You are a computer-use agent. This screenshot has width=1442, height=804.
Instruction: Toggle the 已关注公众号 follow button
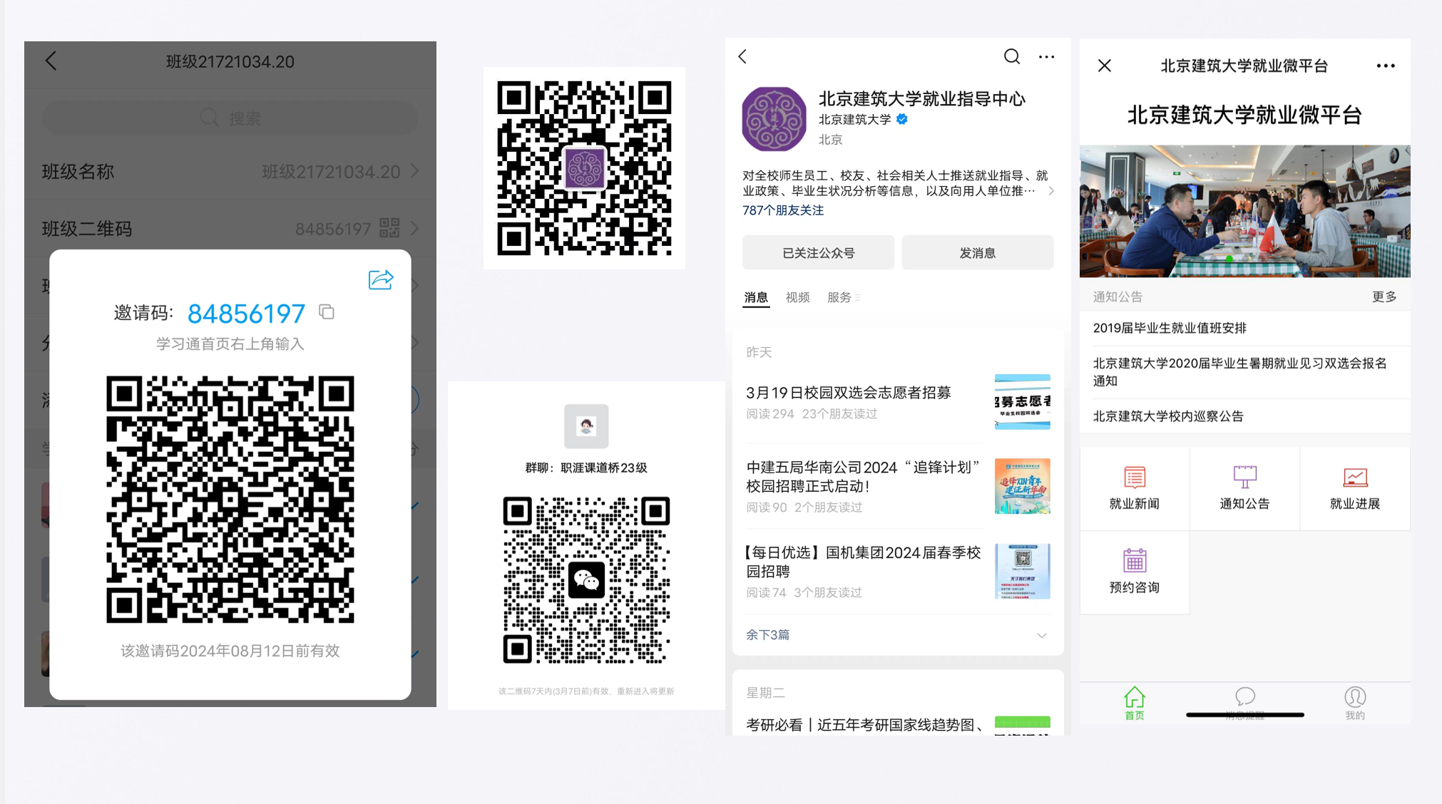tap(818, 253)
